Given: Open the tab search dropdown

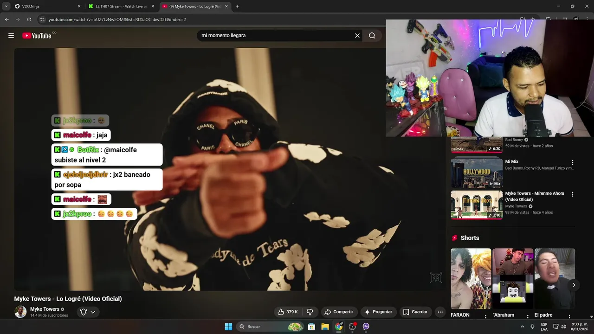Looking at the screenshot, I should 6,6.
